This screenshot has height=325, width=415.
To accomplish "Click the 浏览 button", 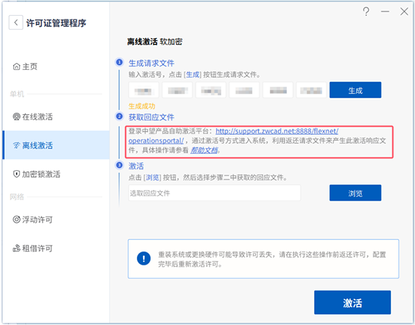I will pyautogui.click(x=356, y=193).
